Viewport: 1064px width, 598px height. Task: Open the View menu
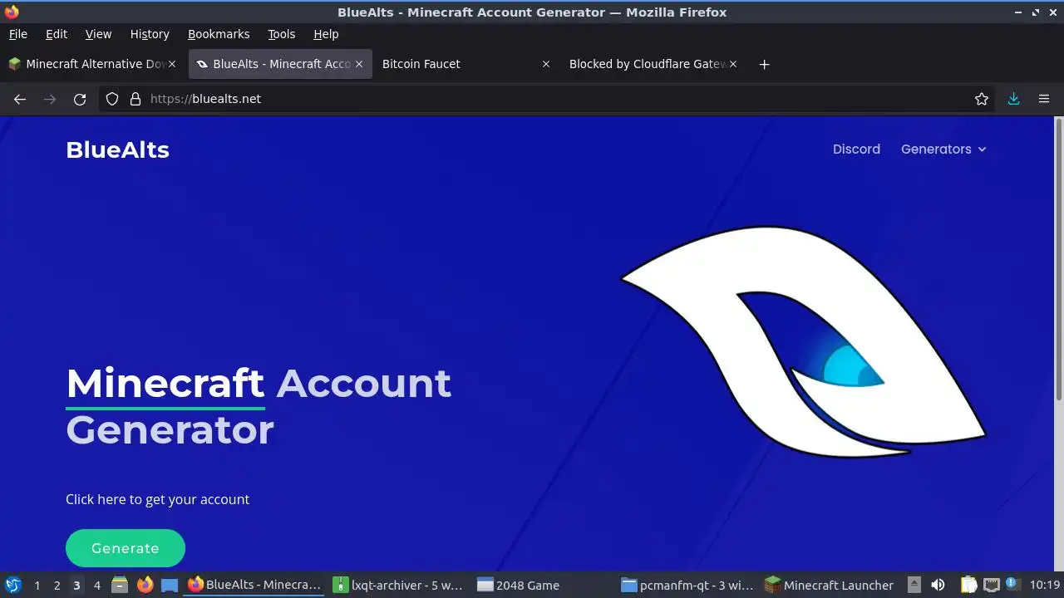click(x=98, y=34)
